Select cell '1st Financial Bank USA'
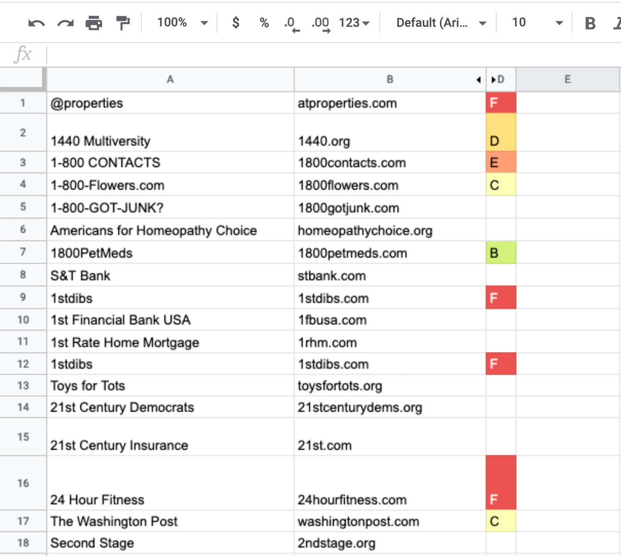This screenshot has width=621, height=556. click(170, 320)
